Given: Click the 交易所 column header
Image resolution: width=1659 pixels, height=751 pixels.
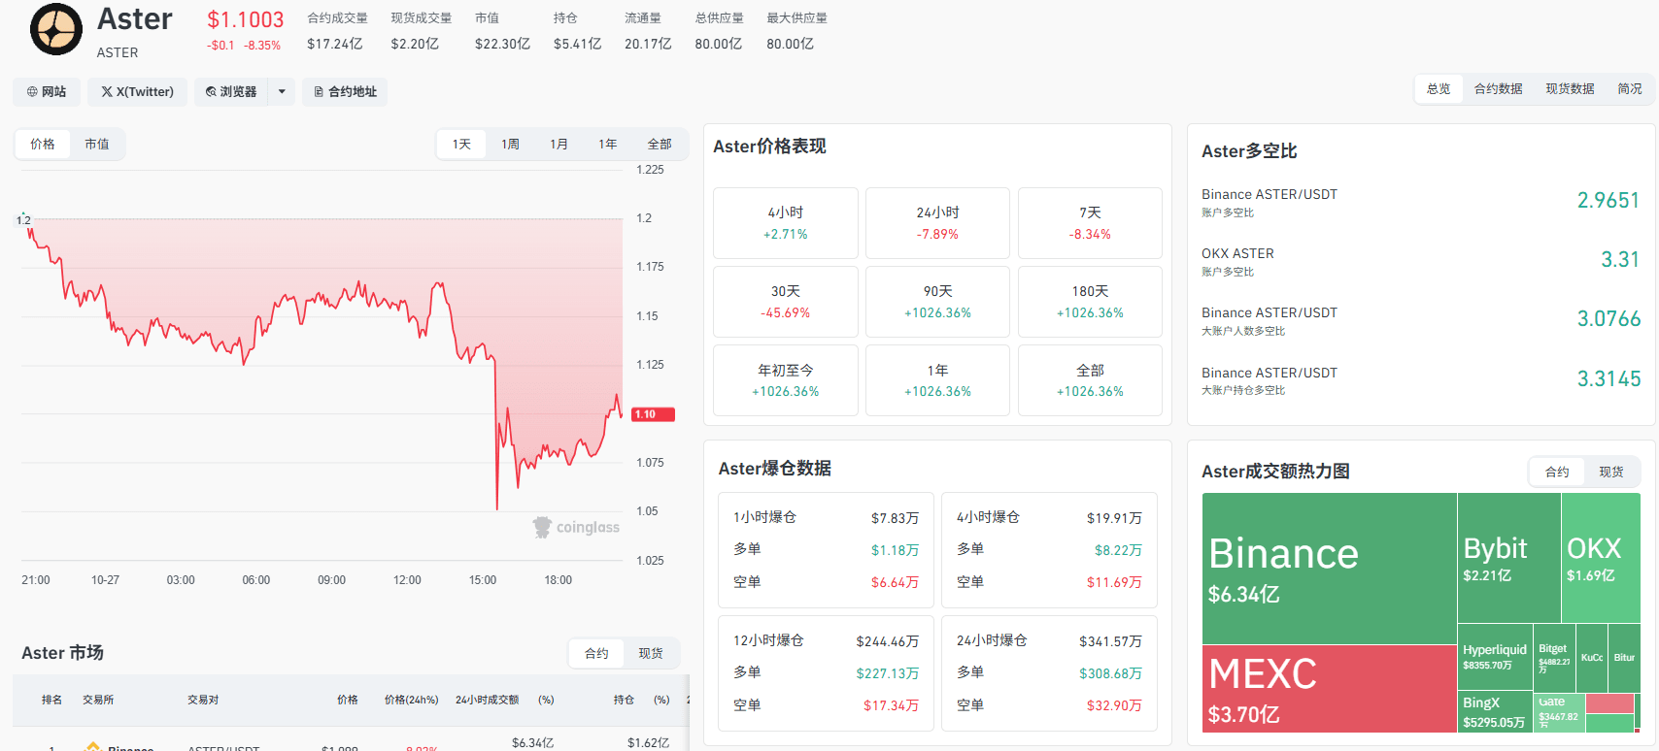Looking at the screenshot, I should (x=98, y=700).
